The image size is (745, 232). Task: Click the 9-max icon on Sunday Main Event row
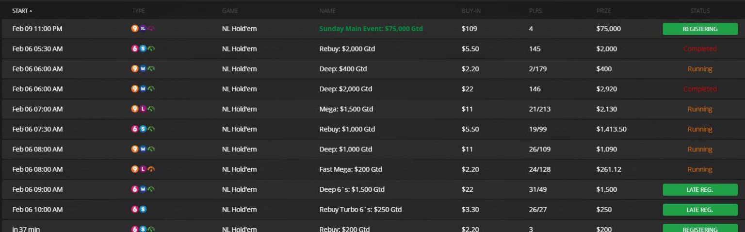135,29
